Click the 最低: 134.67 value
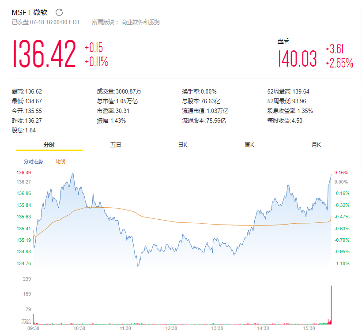The image size is (362, 334). (27, 101)
